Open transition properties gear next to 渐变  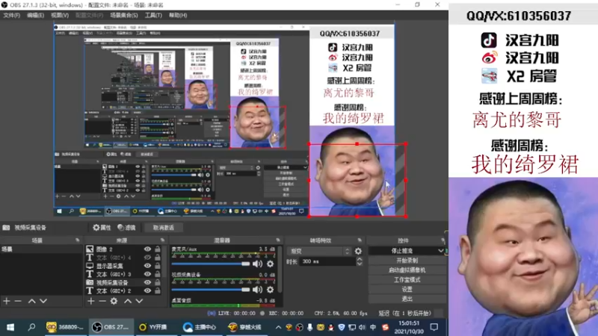point(358,251)
